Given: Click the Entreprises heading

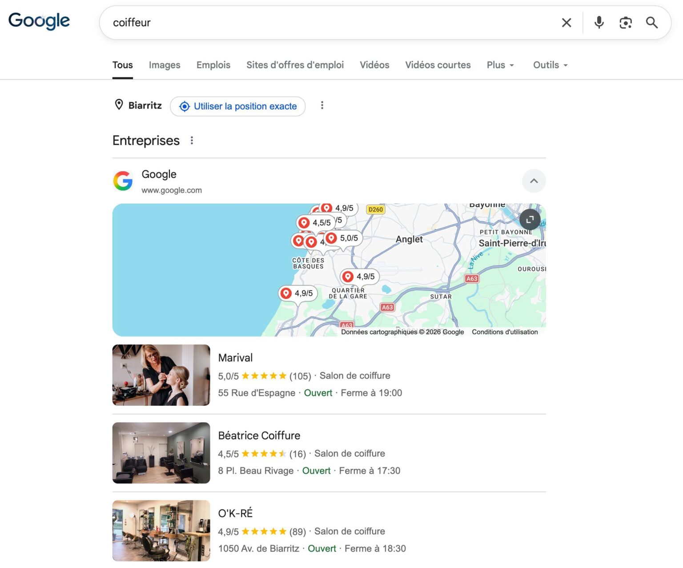Looking at the screenshot, I should (x=146, y=141).
